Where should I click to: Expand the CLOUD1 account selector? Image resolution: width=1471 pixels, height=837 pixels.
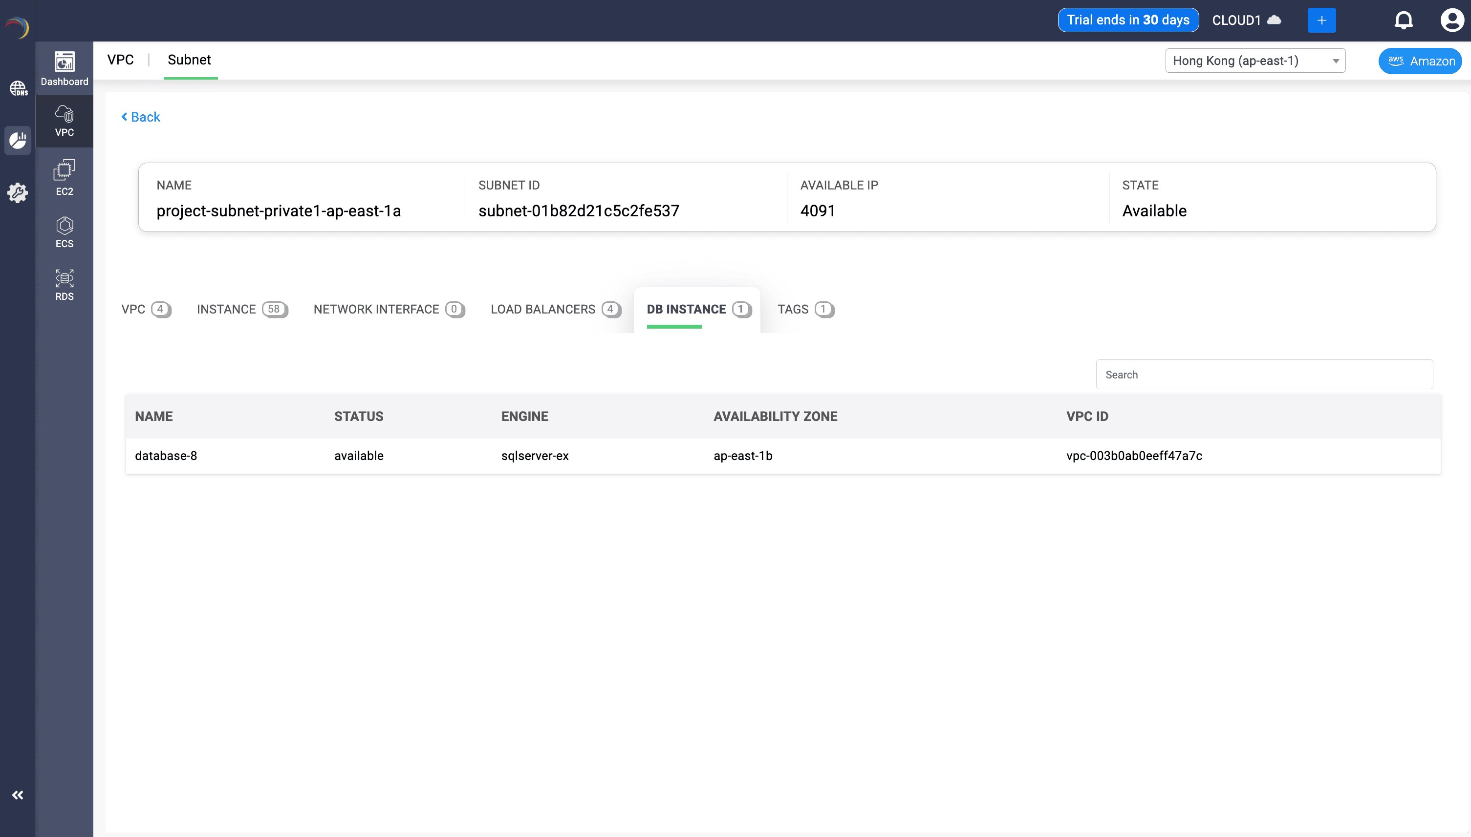[1246, 19]
